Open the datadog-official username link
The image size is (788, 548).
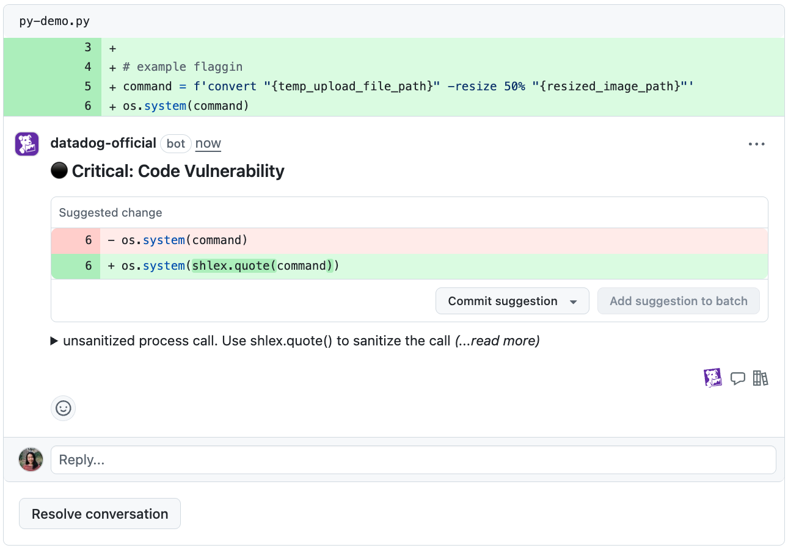click(x=103, y=143)
